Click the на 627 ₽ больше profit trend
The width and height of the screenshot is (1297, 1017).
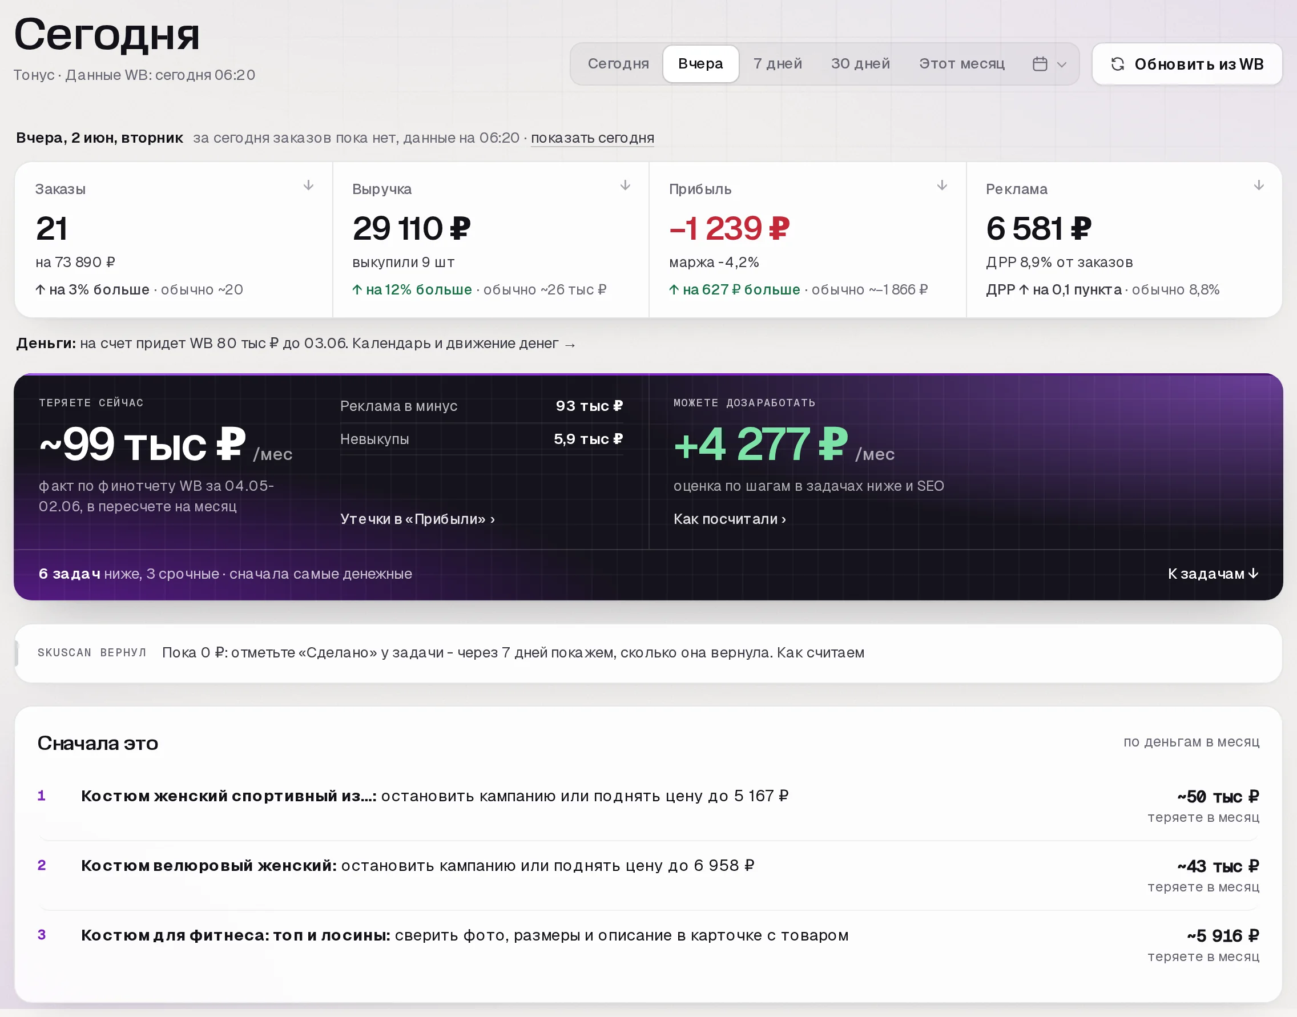click(x=734, y=290)
